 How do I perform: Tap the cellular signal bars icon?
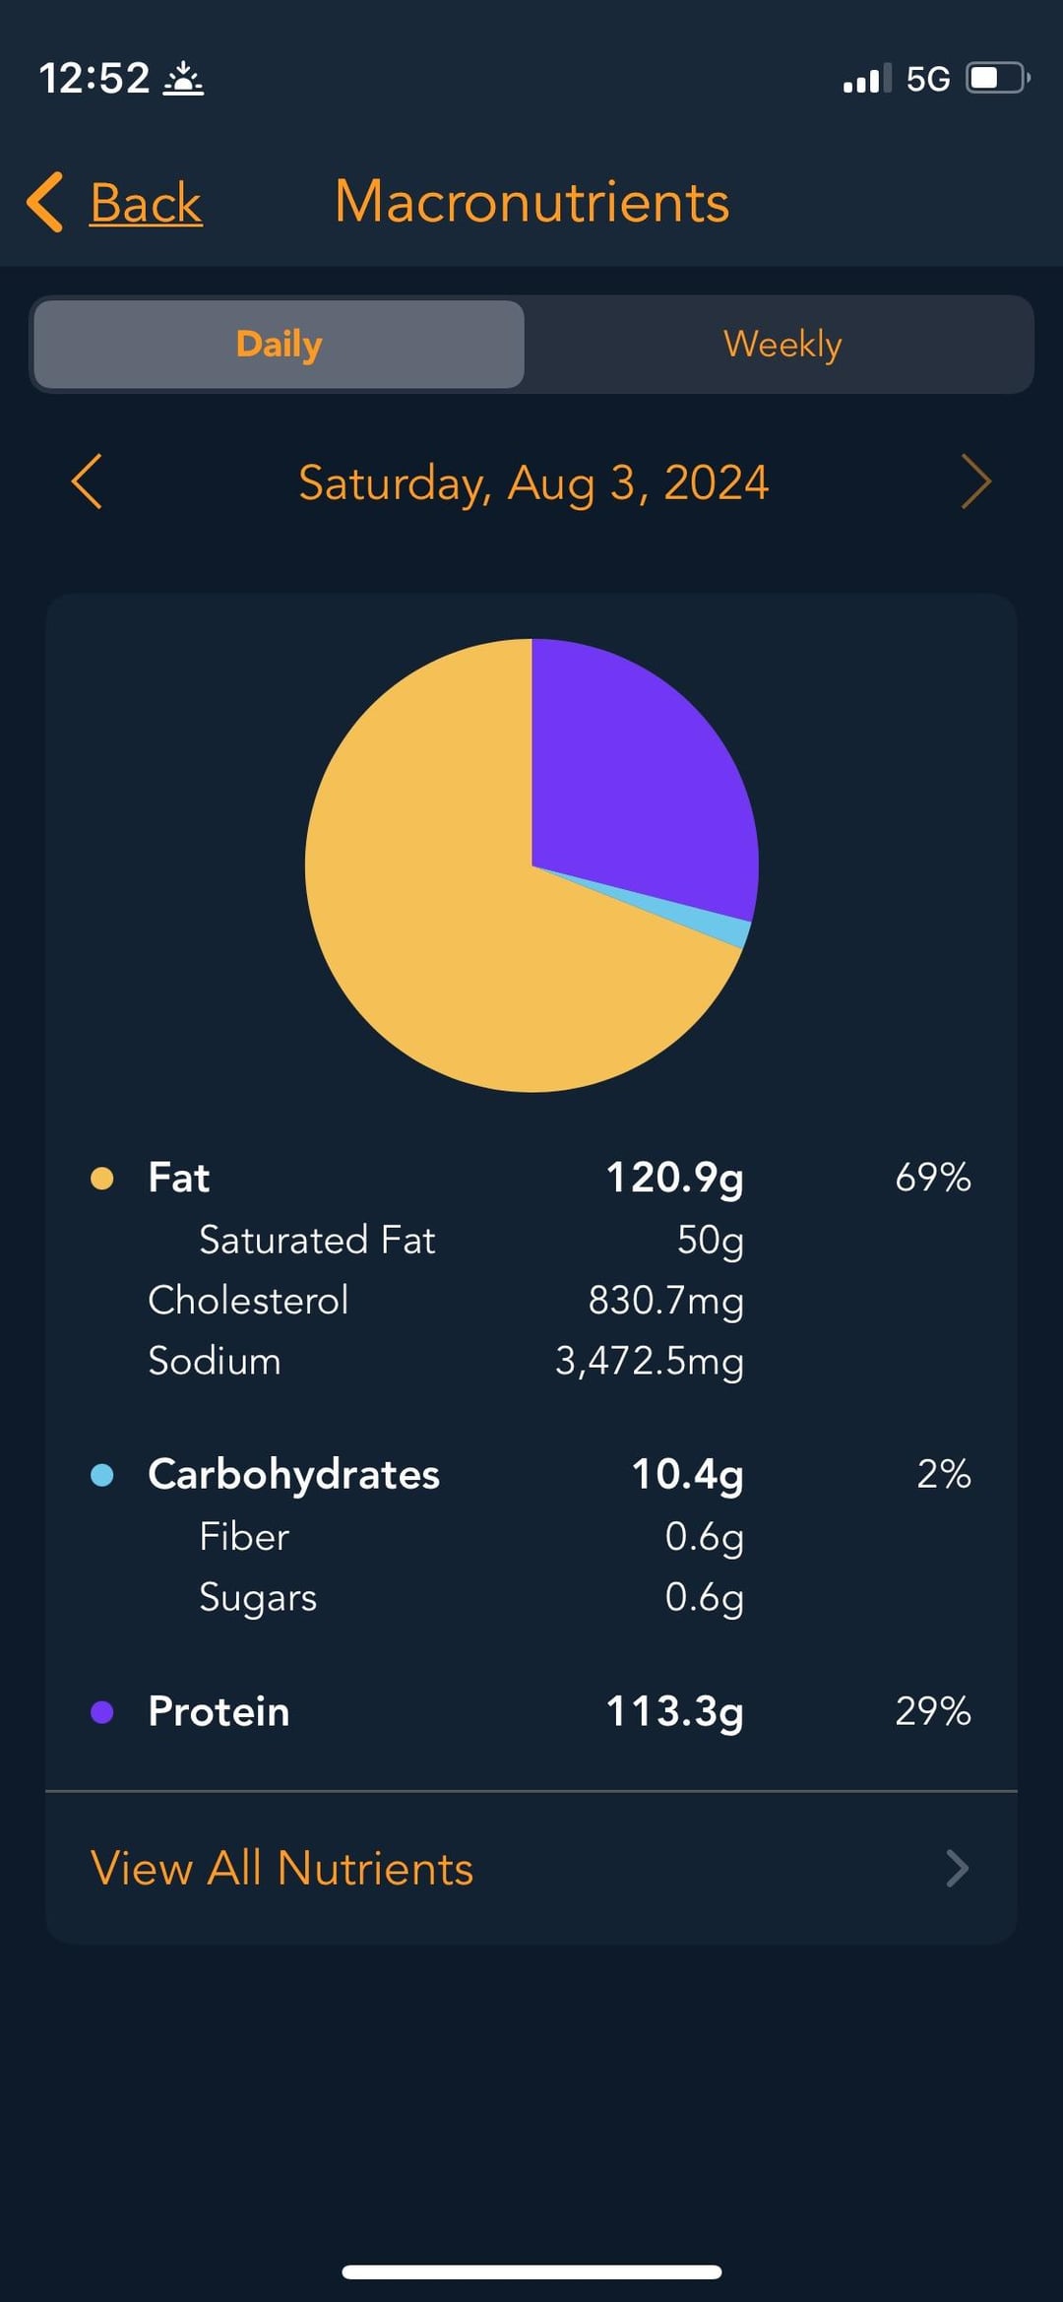tap(866, 79)
